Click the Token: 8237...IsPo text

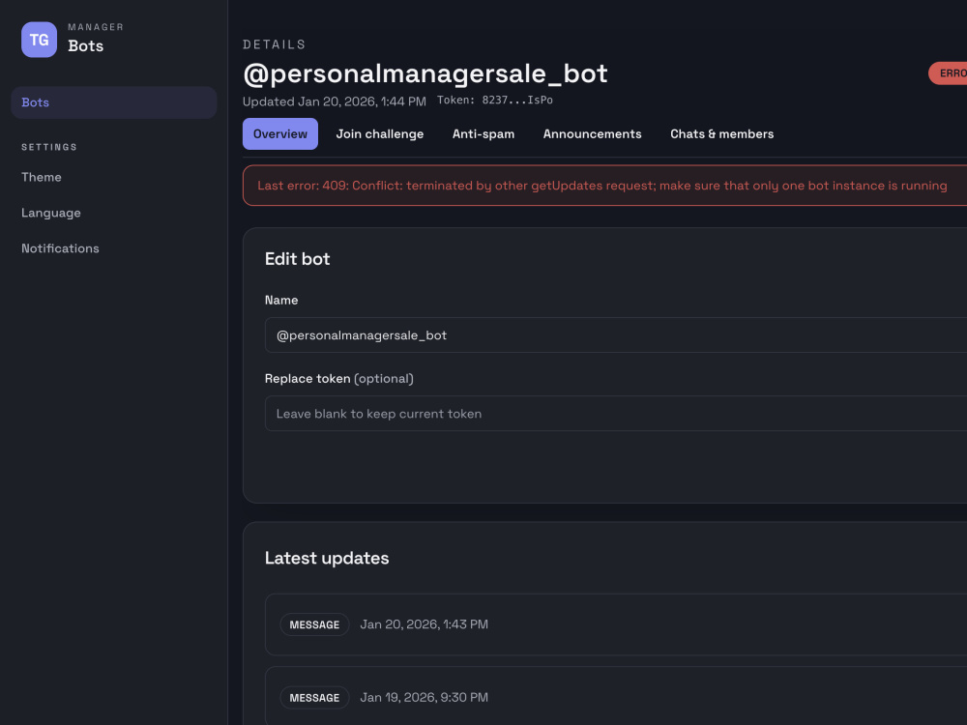pos(495,100)
